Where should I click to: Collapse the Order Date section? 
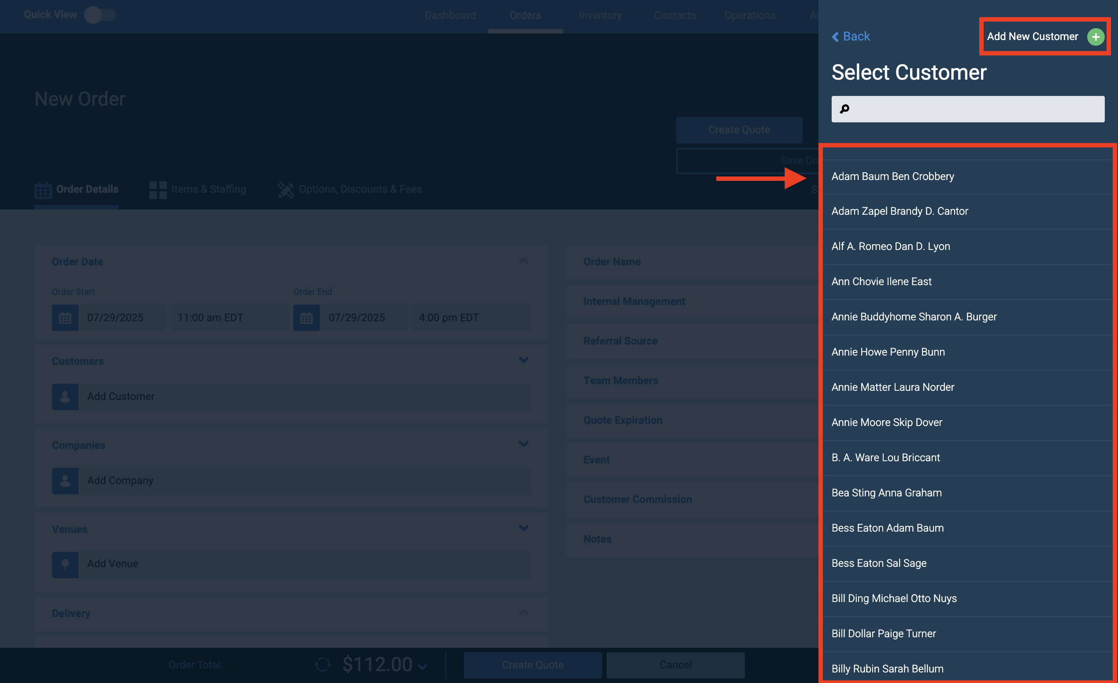524,261
